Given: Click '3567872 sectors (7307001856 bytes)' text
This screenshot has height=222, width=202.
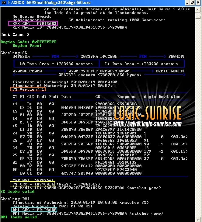Looking at the screenshot, I should (100, 75).
